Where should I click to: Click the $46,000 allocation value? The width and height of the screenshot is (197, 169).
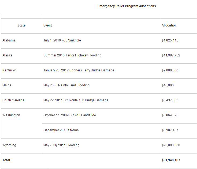tap(168, 85)
